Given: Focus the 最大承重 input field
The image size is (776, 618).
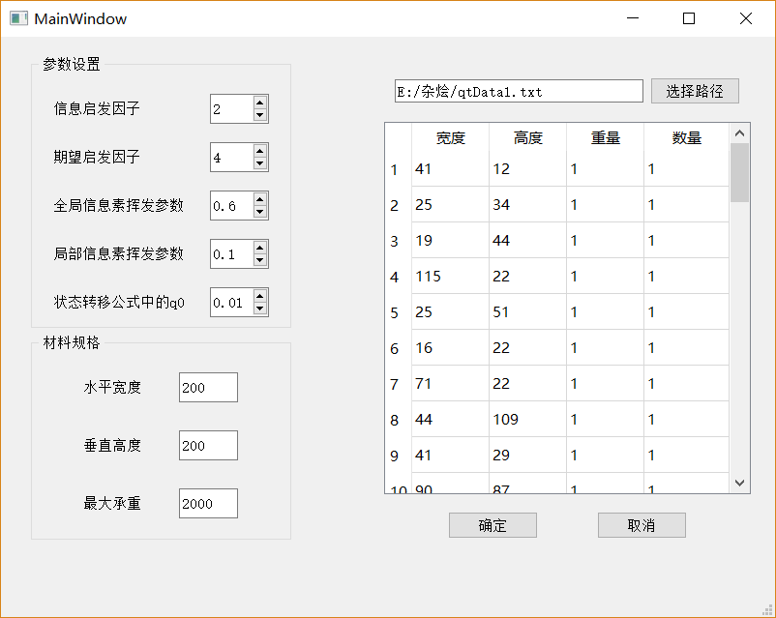Looking at the screenshot, I should (208, 504).
